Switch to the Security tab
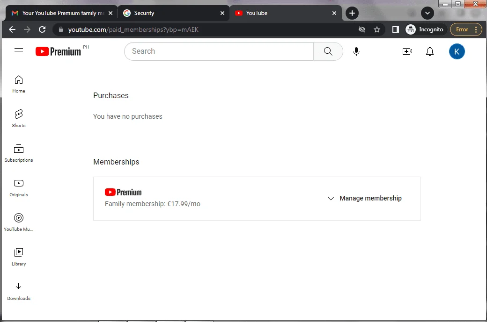 (174, 13)
